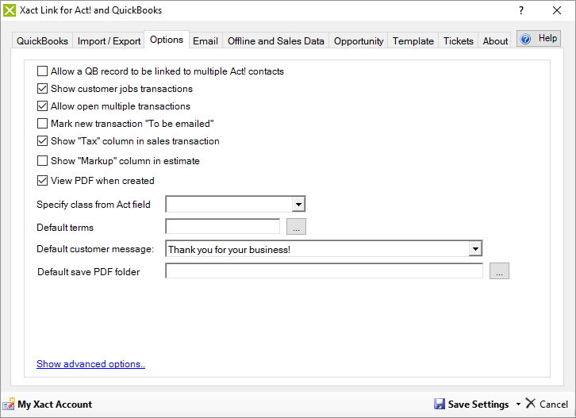Click the Xact Link app logo icon
576x418 pixels.
pyautogui.click(x=10, y=10)
